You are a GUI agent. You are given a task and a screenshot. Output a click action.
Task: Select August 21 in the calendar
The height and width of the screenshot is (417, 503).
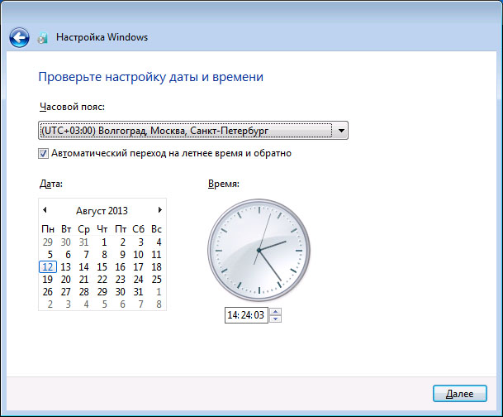(x=84, y=280)
